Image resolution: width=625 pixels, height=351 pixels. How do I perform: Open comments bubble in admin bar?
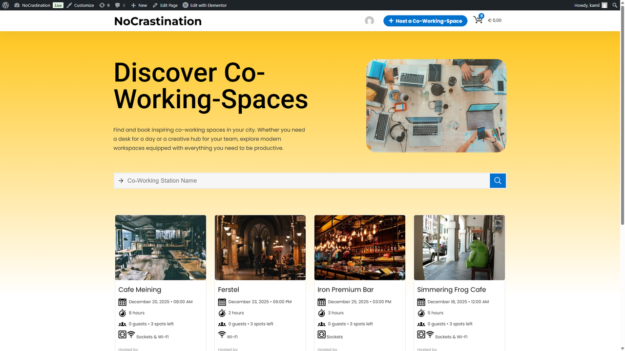coord(120,5)
